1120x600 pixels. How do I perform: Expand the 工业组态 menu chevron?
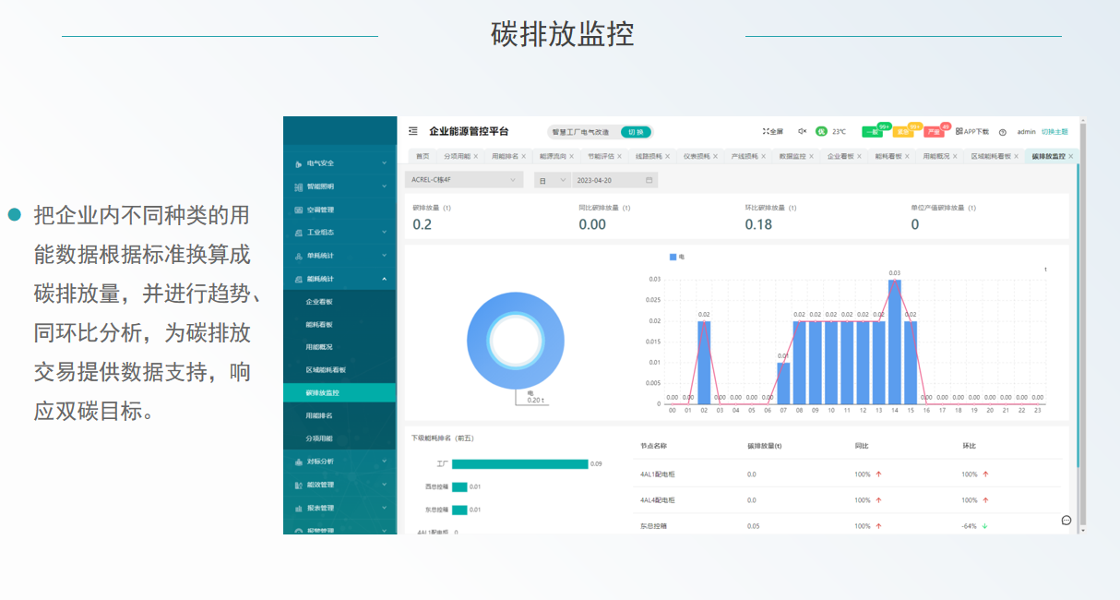click(x=384, y=233)
